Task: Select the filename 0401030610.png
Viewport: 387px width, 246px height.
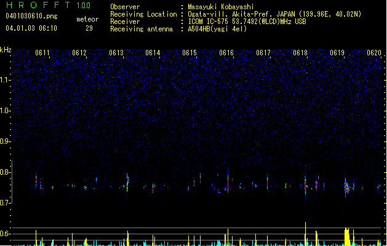Action: click(x=31, y=16)
